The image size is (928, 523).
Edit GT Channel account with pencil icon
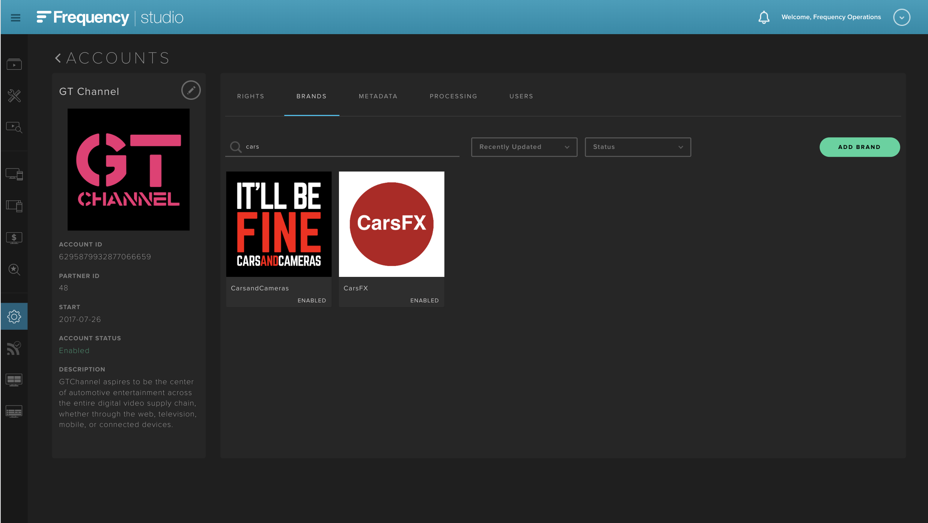pos(191,90)
